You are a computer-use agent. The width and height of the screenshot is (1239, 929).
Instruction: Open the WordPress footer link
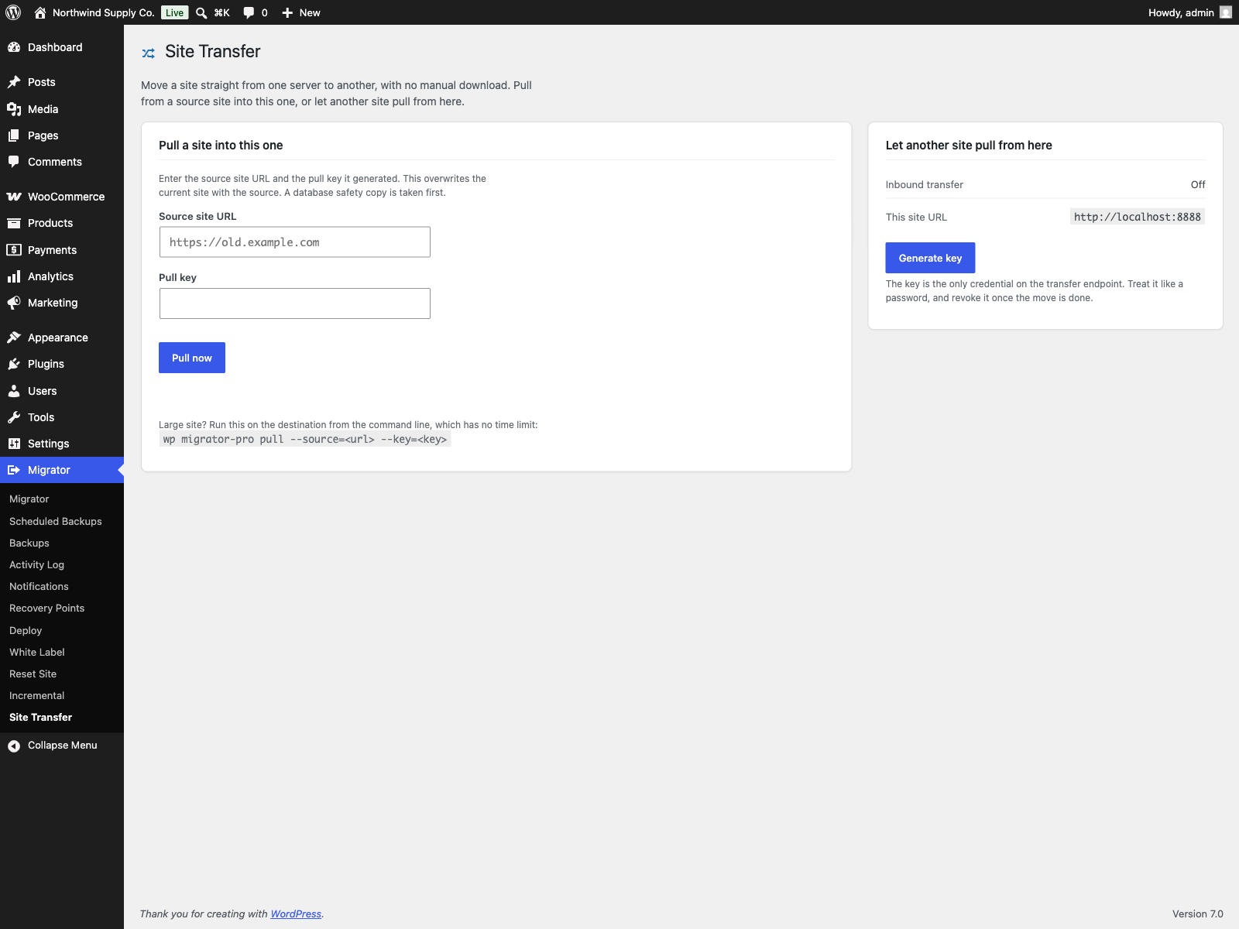[296, 914]
